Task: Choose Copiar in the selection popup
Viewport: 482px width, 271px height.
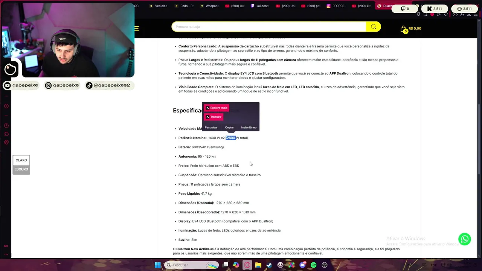Action: coord(229,128)
